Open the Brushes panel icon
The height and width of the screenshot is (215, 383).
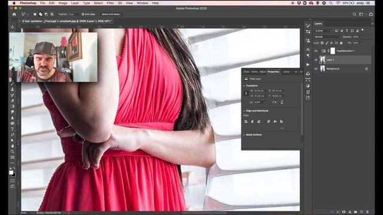(x=308, y=26)
